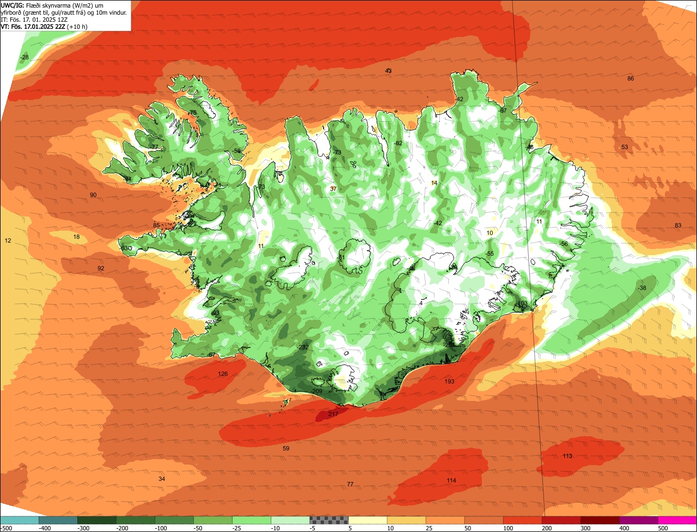Click the 85 value in Breiðafjörður bay
Viewport: 697px width, 532px height.
point(156,226)
